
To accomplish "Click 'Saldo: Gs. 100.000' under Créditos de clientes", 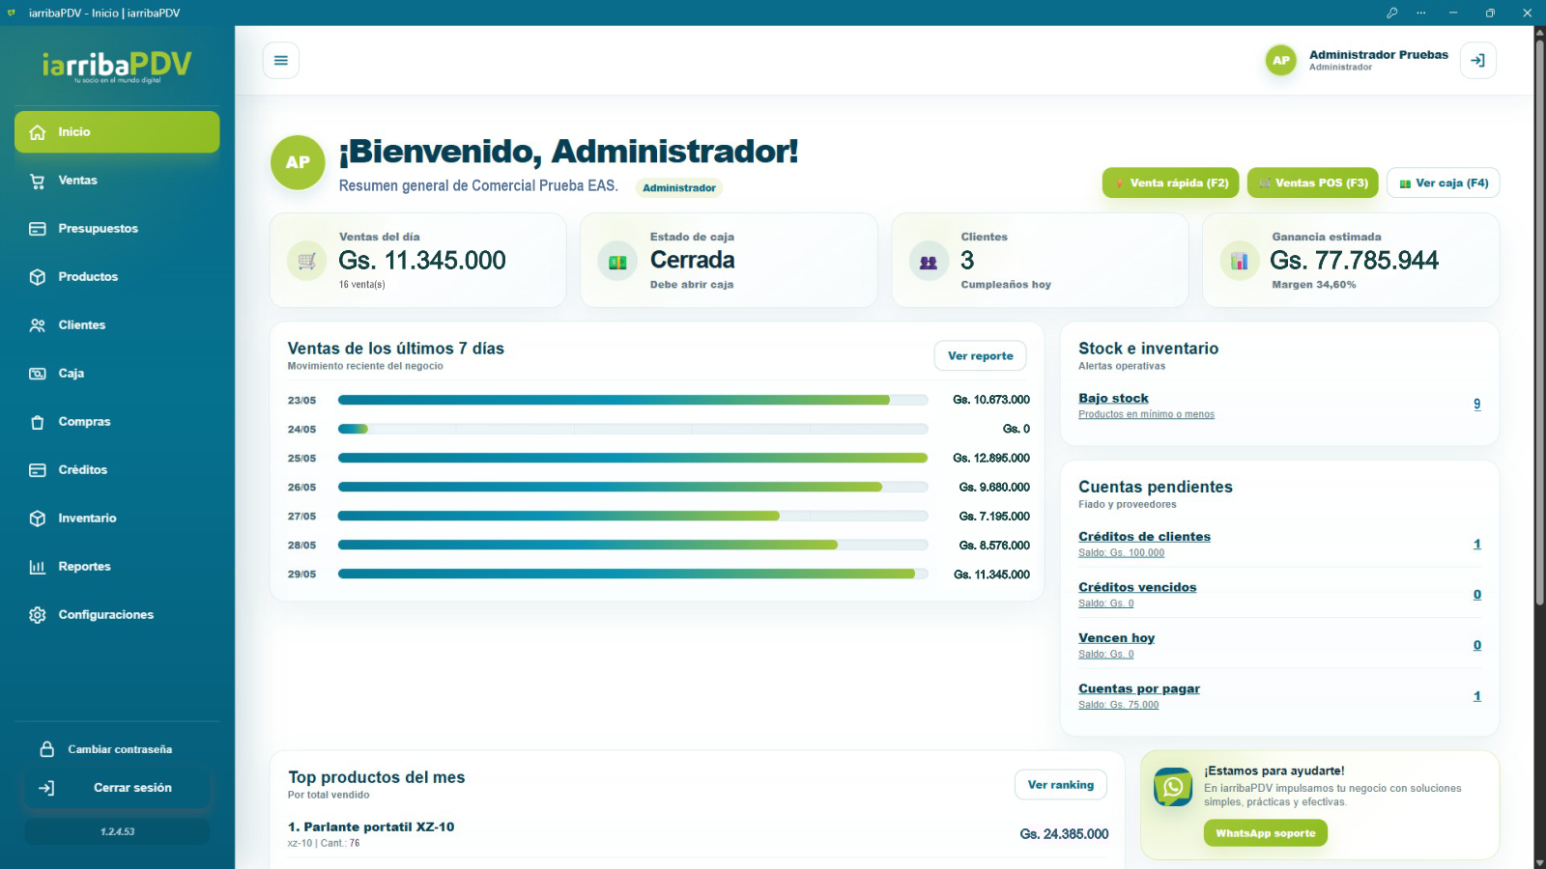I will click(1121, 553).
